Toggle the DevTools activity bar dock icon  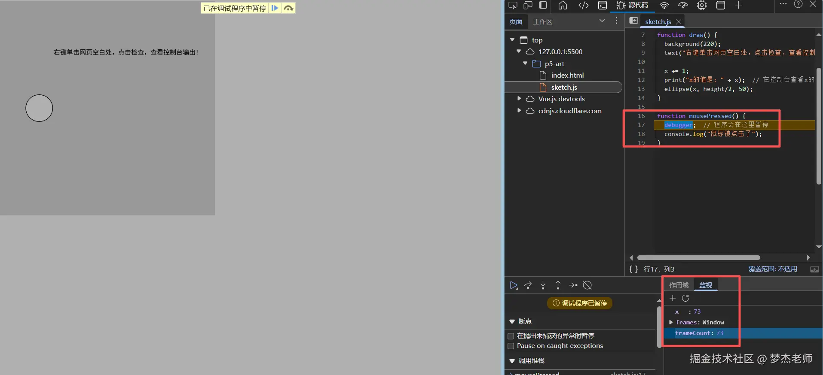point(543,5)
